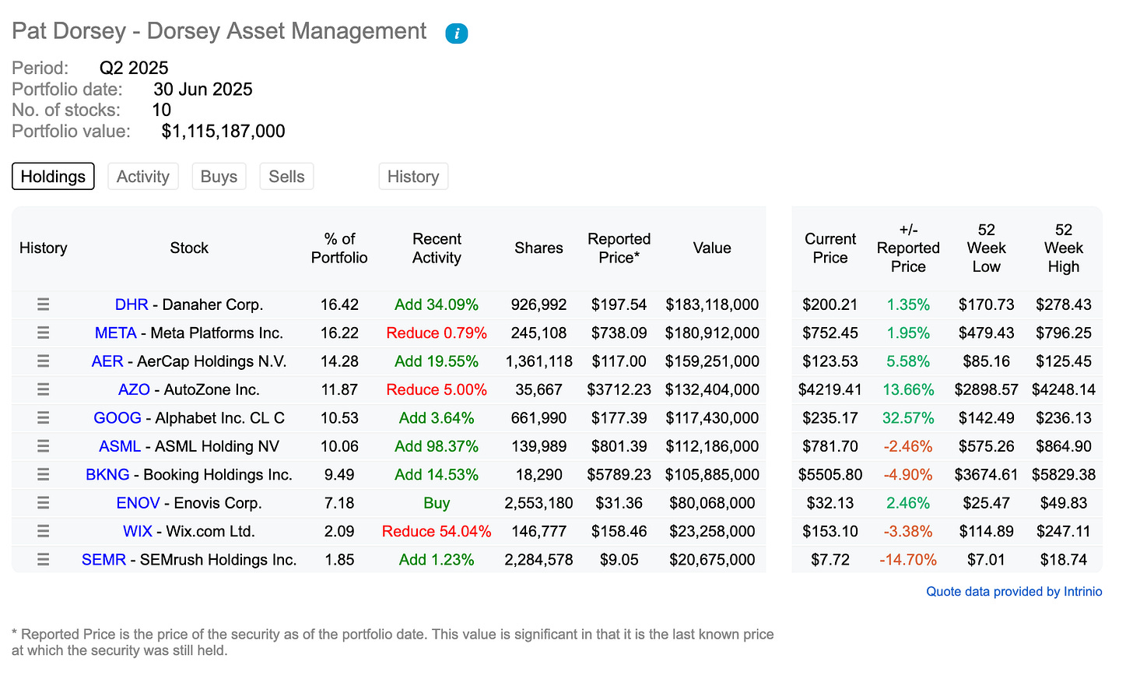Click portfolio value '$1,115,187,000'
1133x679 pixels.
(223, 131)
